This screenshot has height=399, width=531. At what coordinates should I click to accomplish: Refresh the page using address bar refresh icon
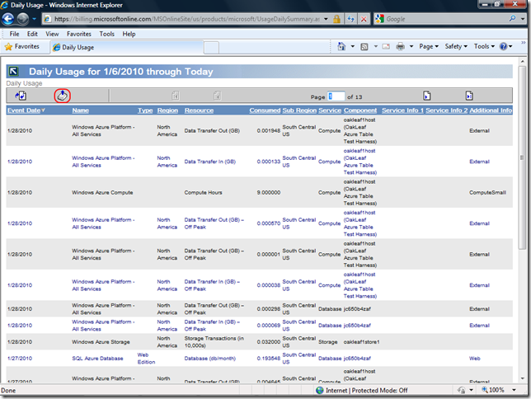tap(350, 19)
